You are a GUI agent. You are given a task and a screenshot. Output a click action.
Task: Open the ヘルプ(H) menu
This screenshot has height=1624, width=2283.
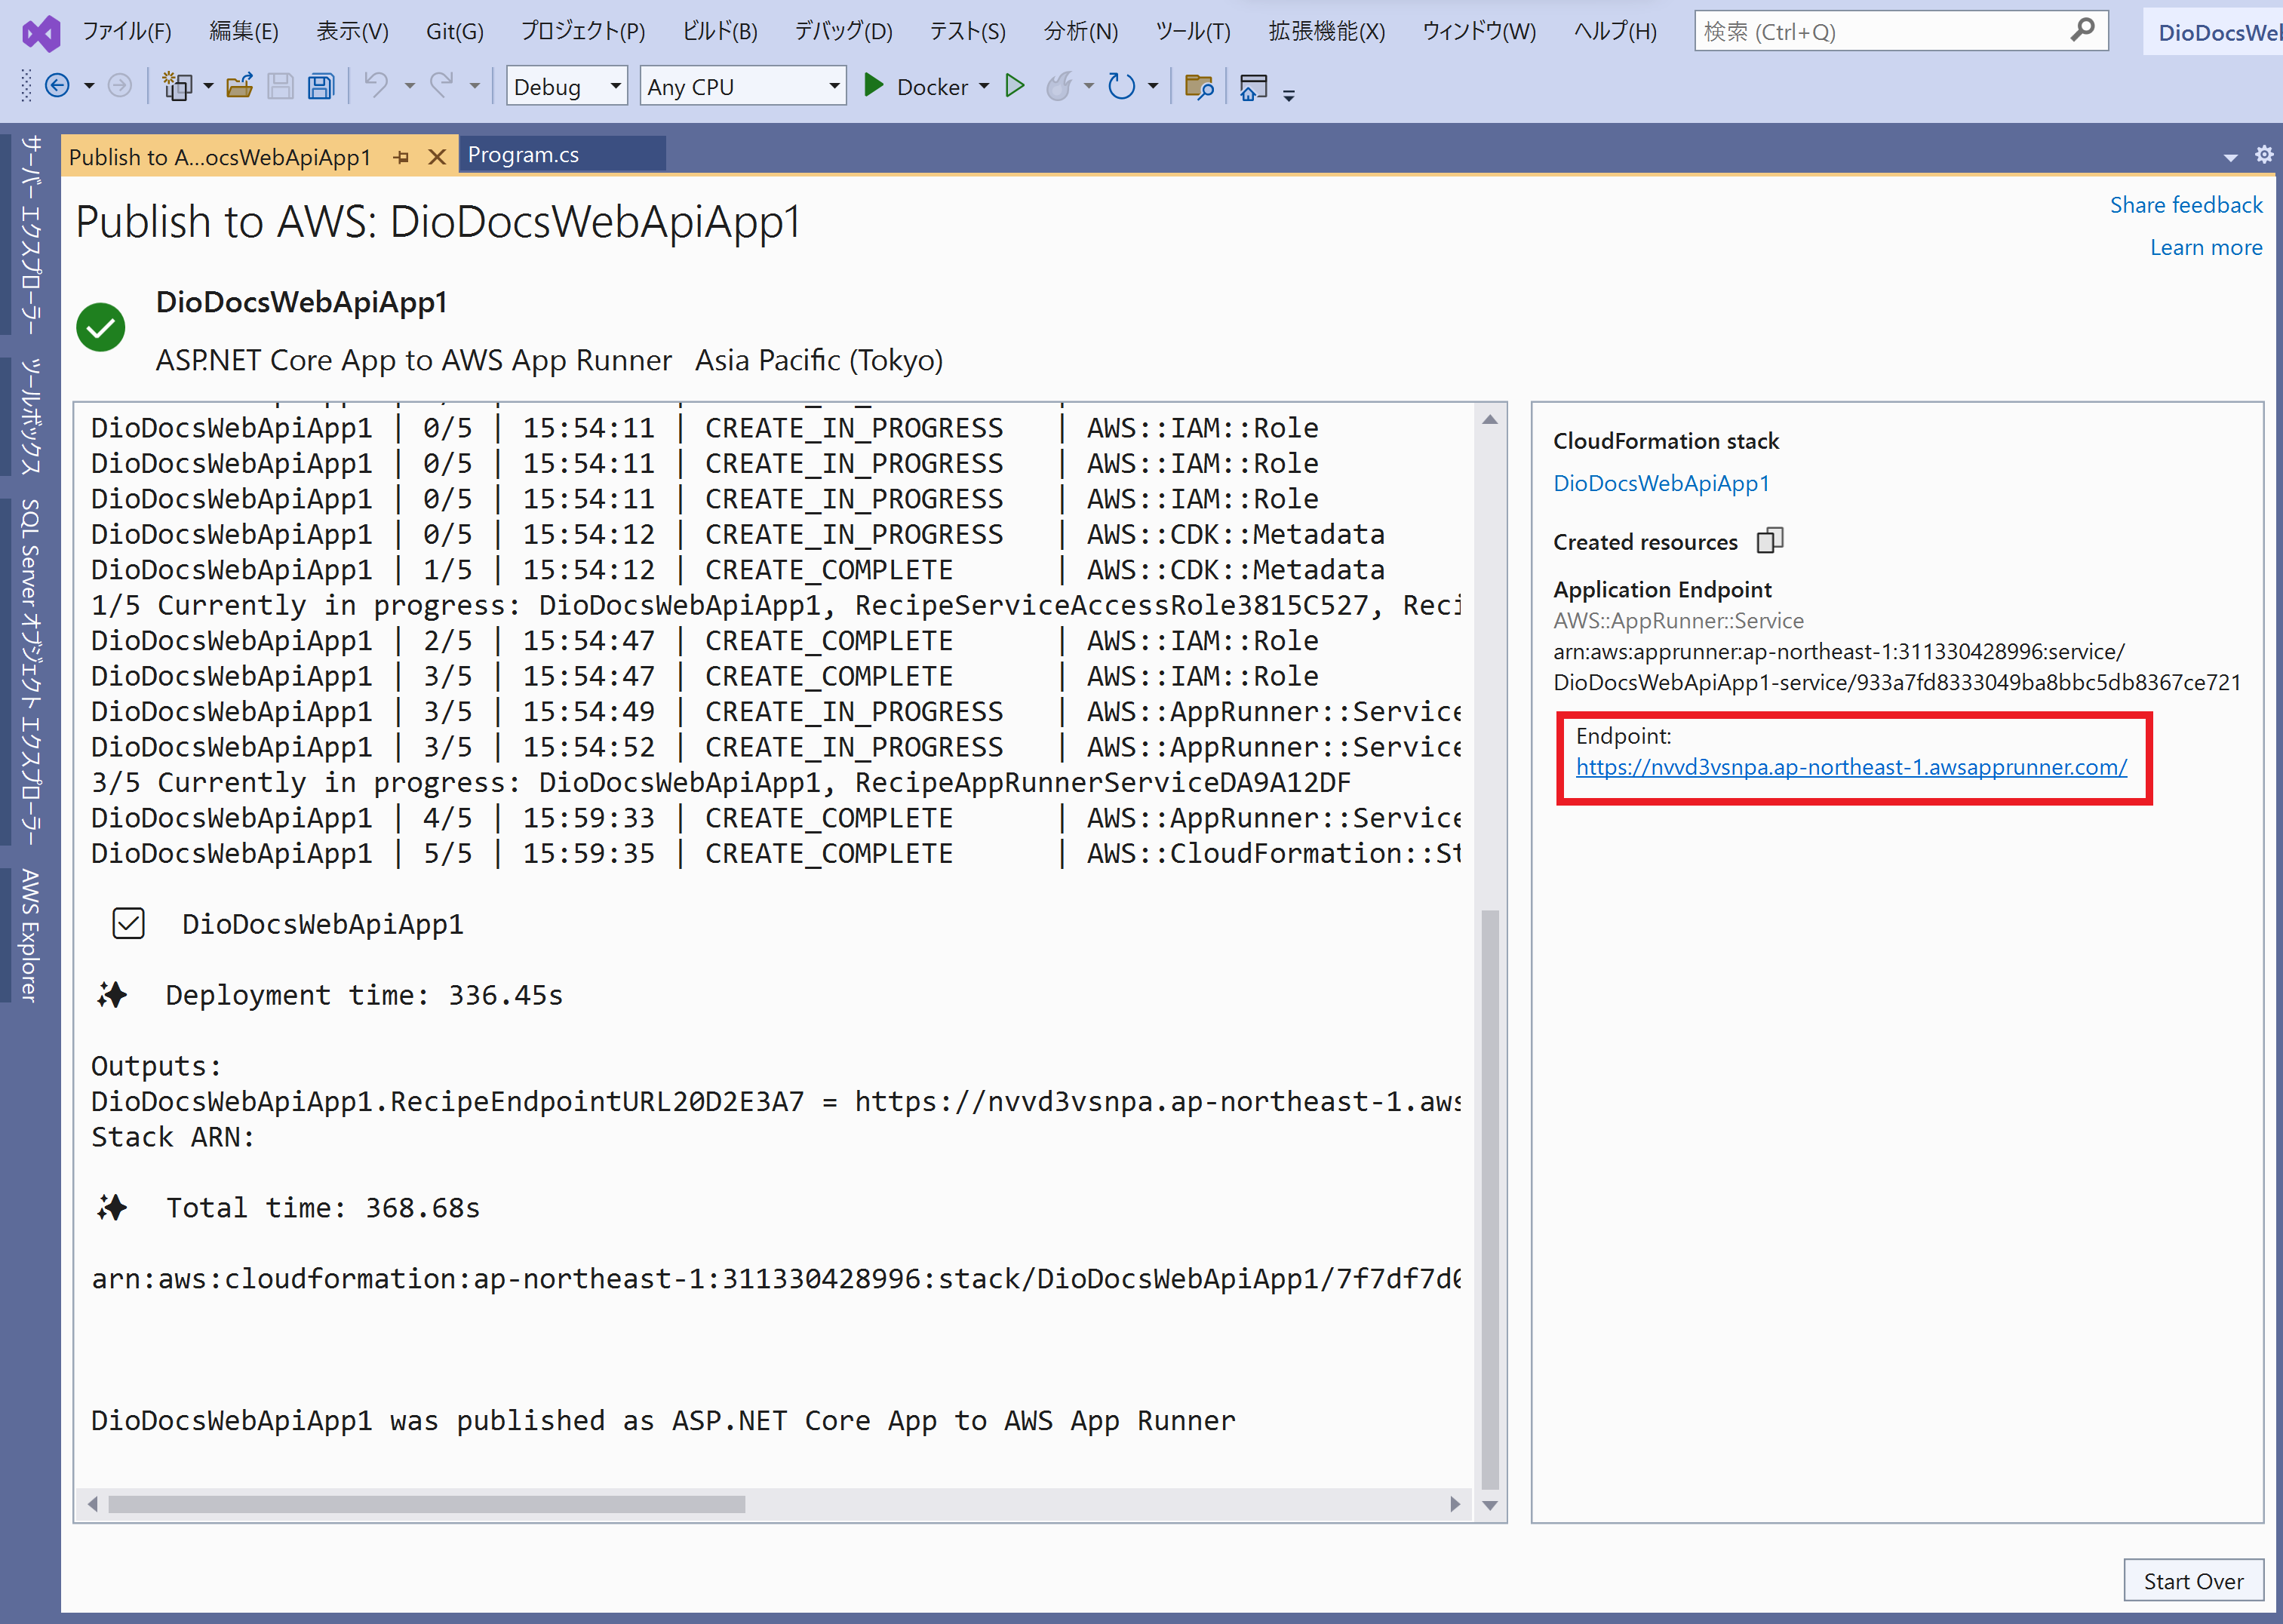[x=1615, y=32]
